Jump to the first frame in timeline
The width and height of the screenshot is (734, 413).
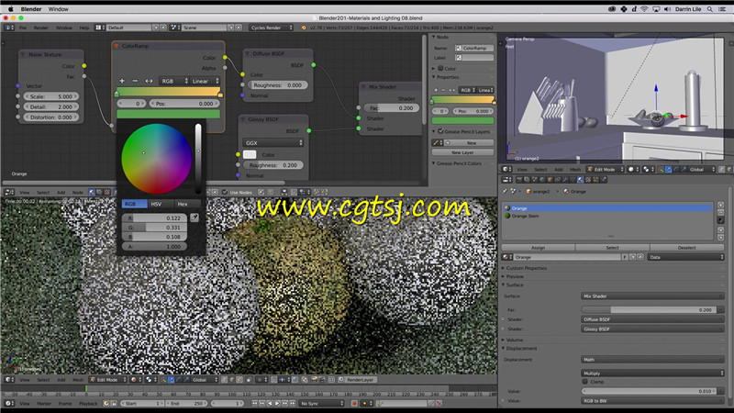254,403
